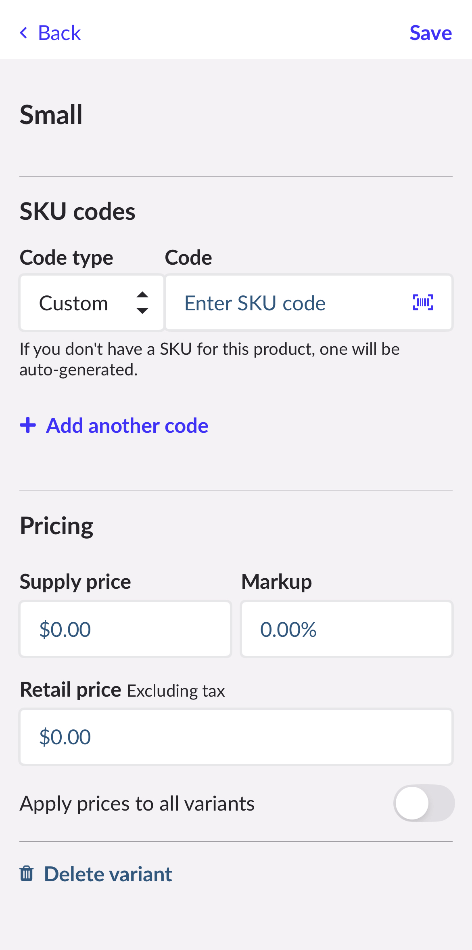472x950 pixels.
Task: Click the back chevron arrow at top left
Action: coord(24,33)
